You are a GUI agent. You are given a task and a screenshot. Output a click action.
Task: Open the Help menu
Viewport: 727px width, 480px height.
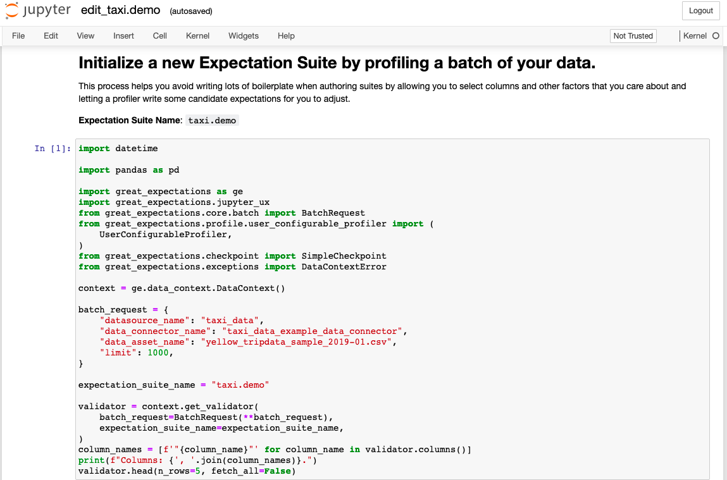286,36
